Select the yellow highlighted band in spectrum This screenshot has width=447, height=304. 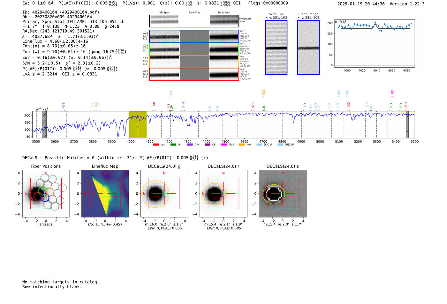tap(138, 124)
